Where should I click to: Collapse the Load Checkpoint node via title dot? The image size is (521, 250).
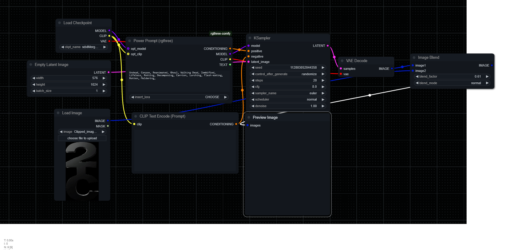[x=60, y=23]
